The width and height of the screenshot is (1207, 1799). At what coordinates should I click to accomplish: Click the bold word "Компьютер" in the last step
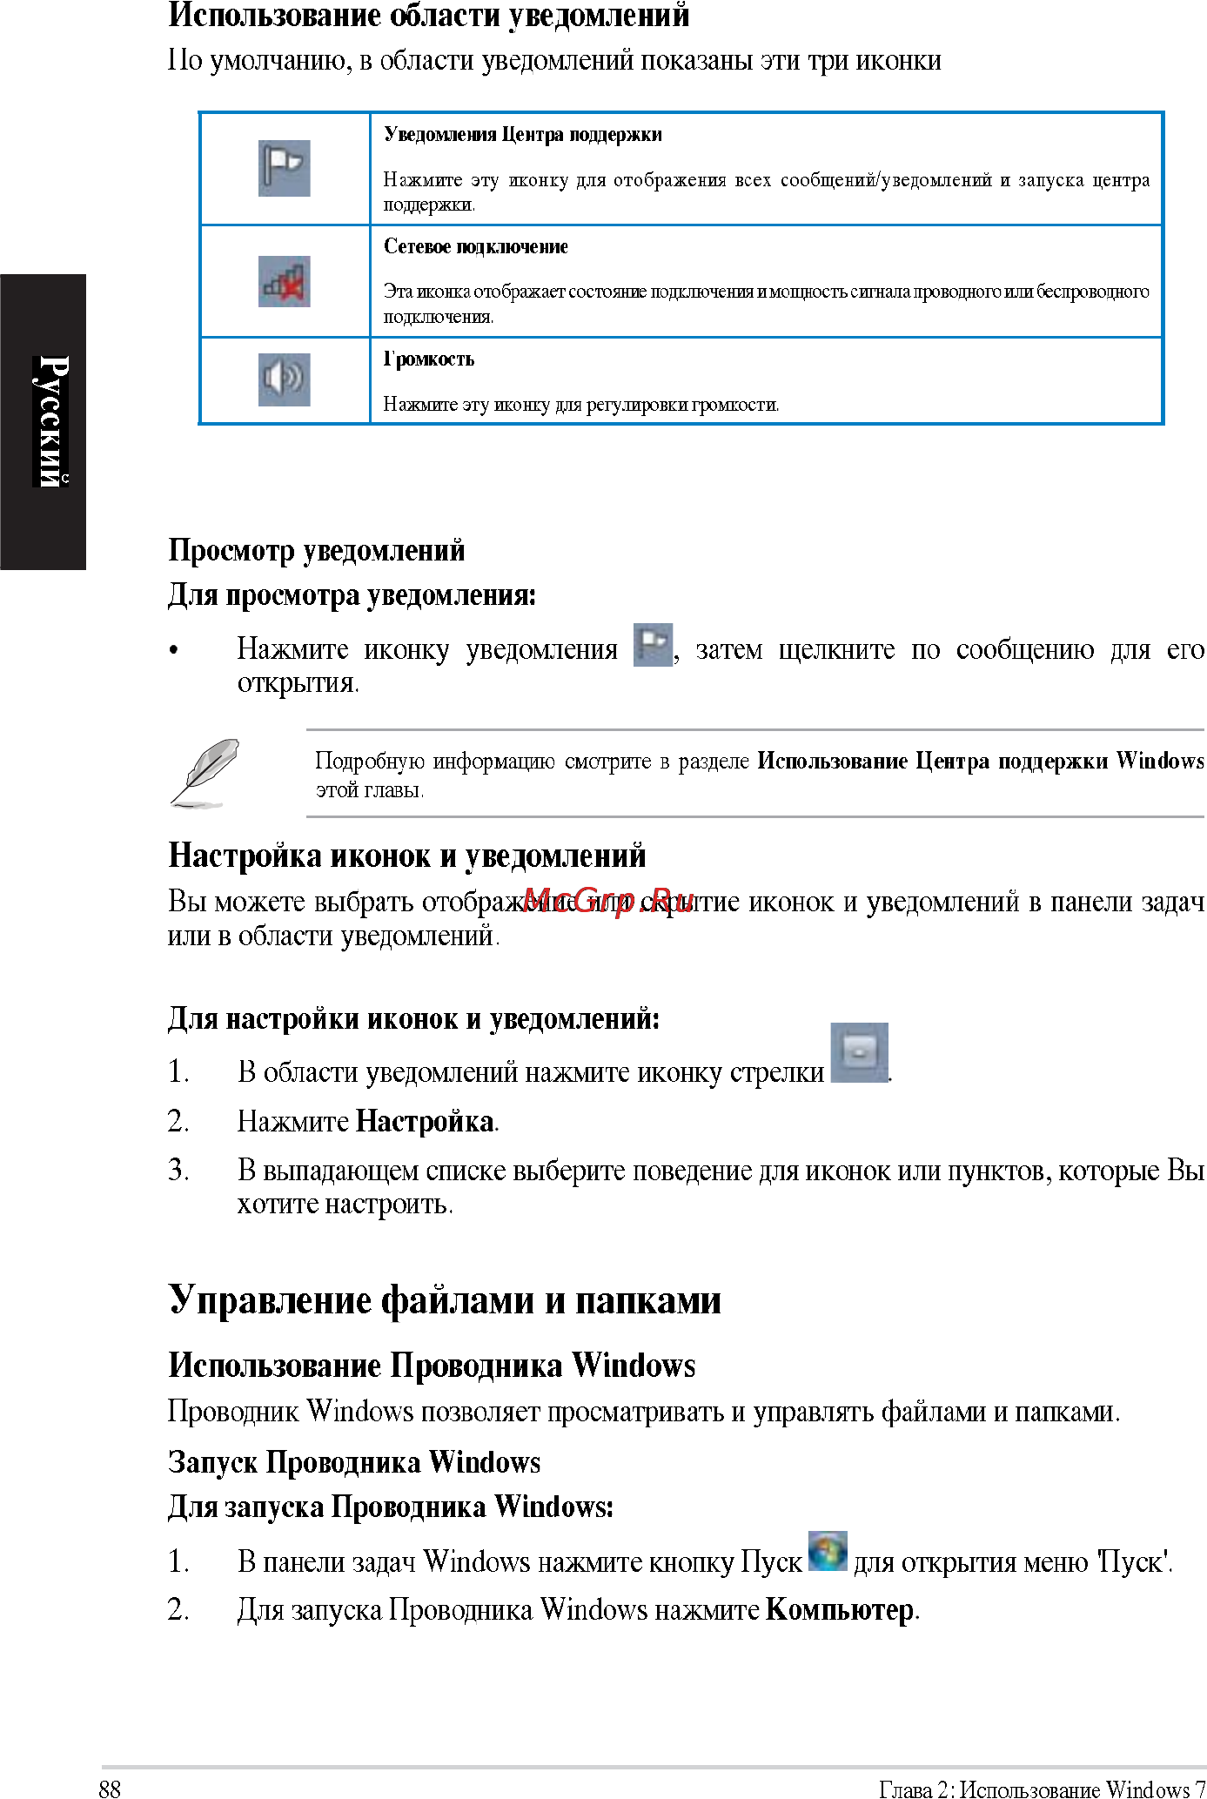pyautogui.click(x=840, y=1609)
